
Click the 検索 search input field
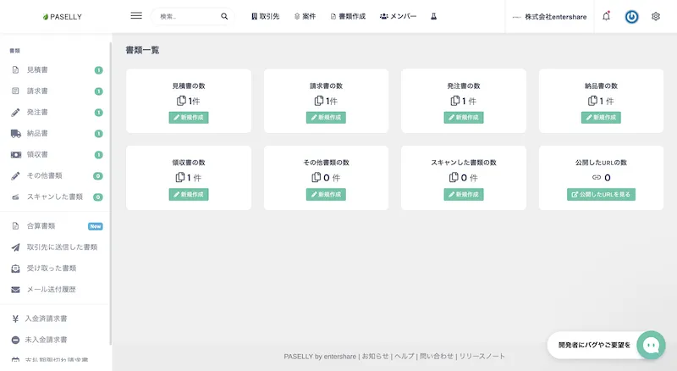coord(186,16)
